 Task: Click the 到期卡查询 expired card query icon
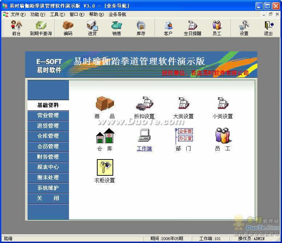41,27
